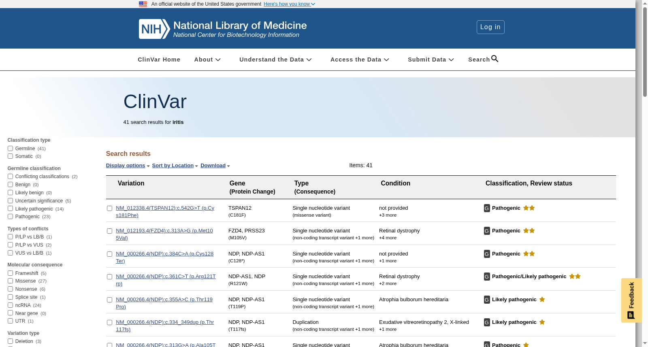Check the Likely pathogenic filter
648x347 pixels.
click(10, 209)
